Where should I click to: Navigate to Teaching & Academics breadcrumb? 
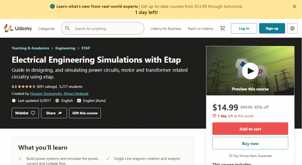tap(30, 48)
